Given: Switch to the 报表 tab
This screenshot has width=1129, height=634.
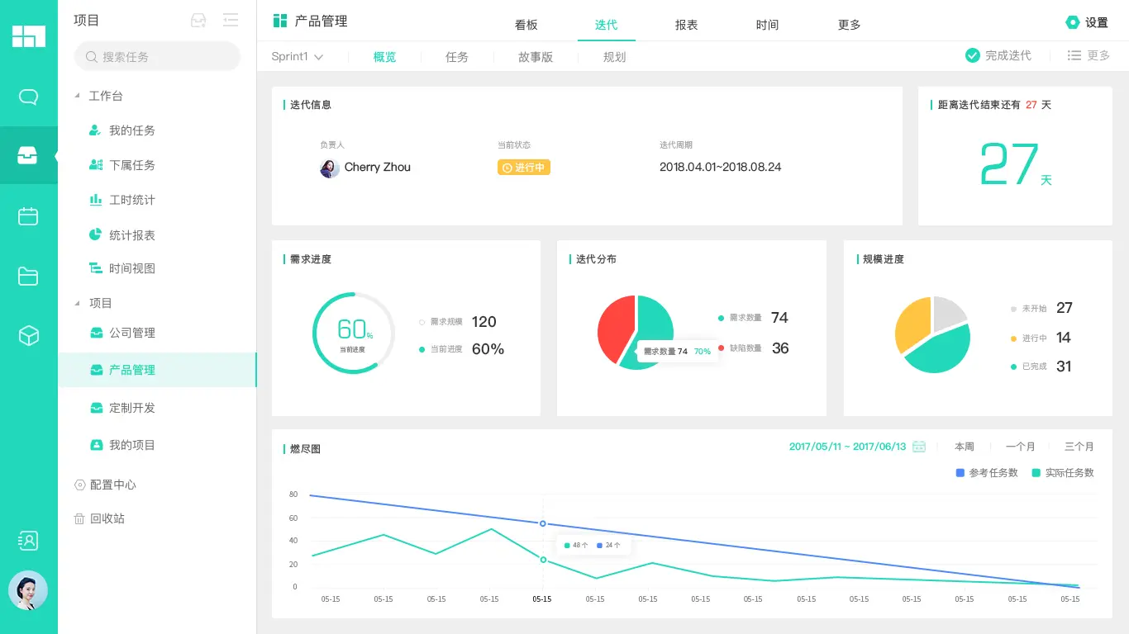Looking at the screenshot, I should (686, 25).
